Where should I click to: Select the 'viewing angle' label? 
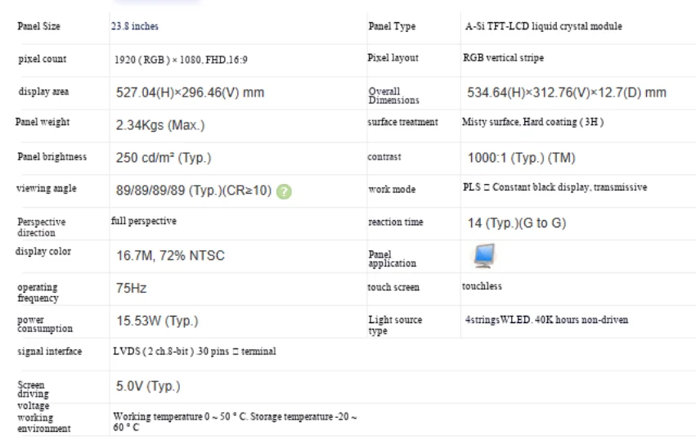(x=46, y=188)
